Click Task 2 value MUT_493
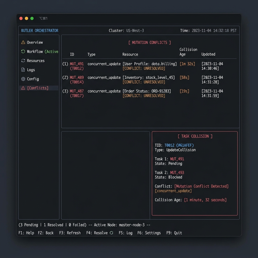258x258 pixels. (x=177, y=173)
